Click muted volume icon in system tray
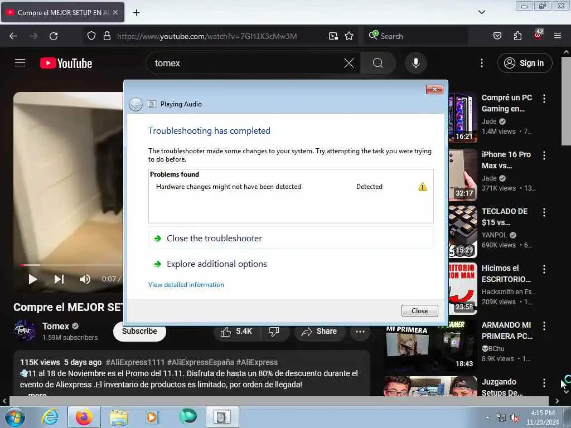 pyautogui.click(x=515, y=418)
